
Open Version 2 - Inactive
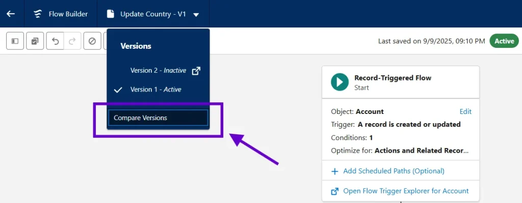158,70
